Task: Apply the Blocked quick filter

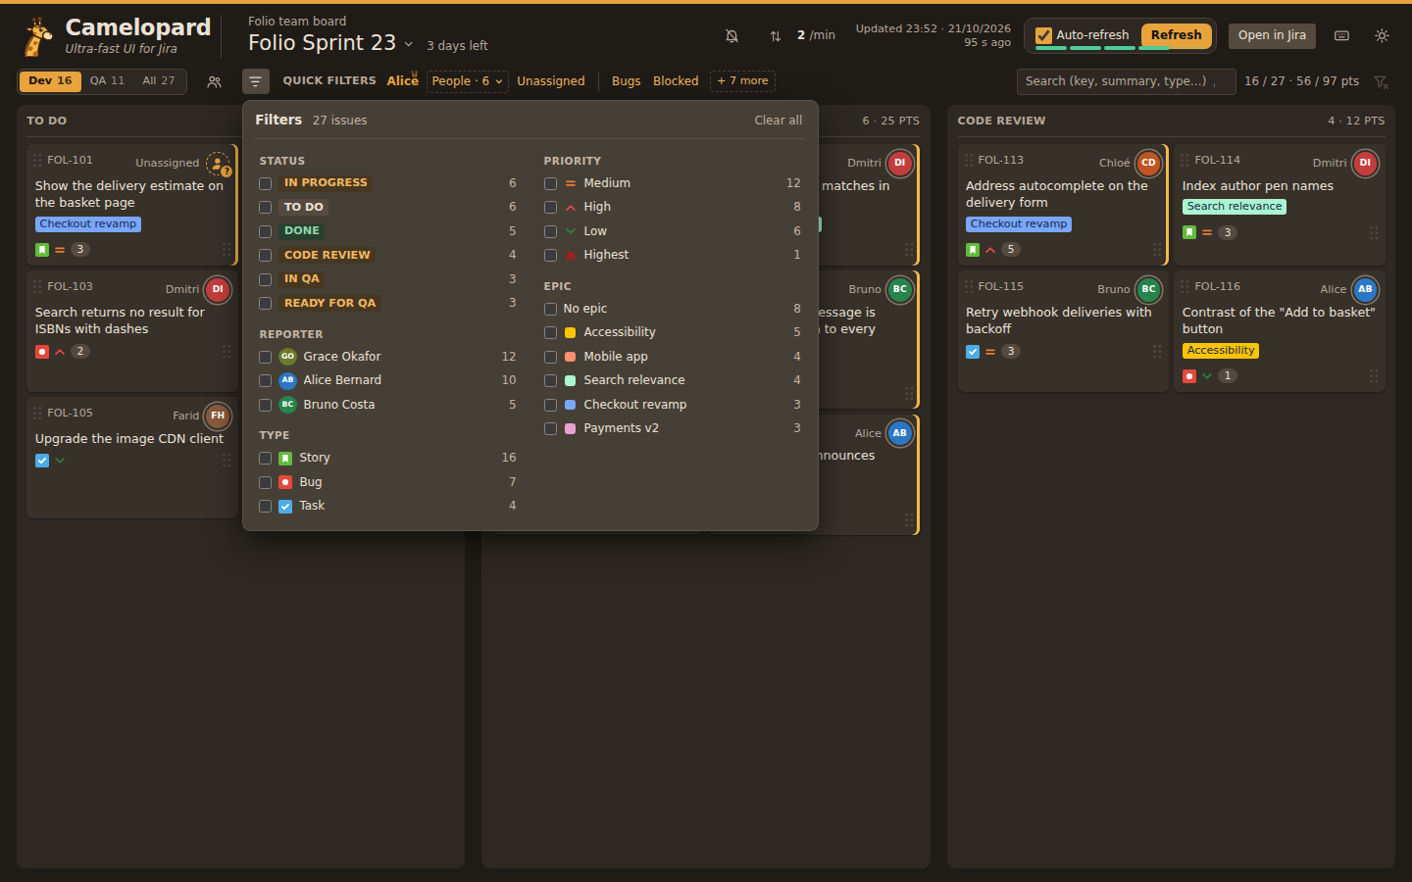Action: point(676,81)
